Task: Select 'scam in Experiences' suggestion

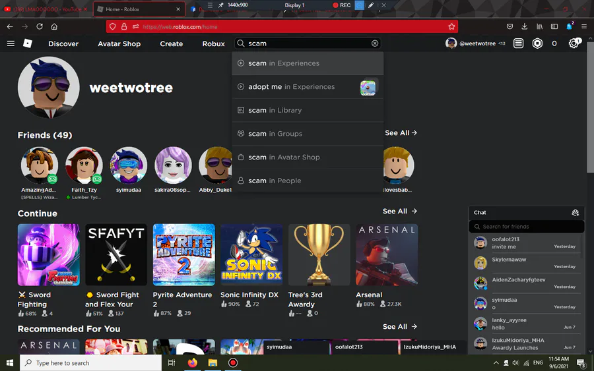Action: 308,63
